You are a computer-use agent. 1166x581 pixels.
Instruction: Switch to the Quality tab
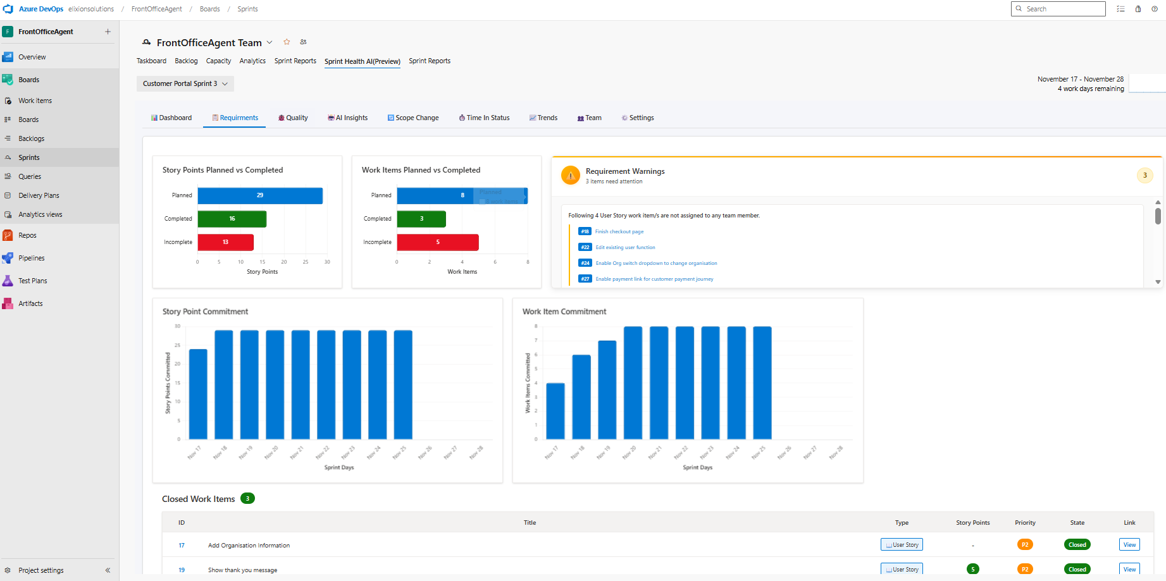[293, 118]
